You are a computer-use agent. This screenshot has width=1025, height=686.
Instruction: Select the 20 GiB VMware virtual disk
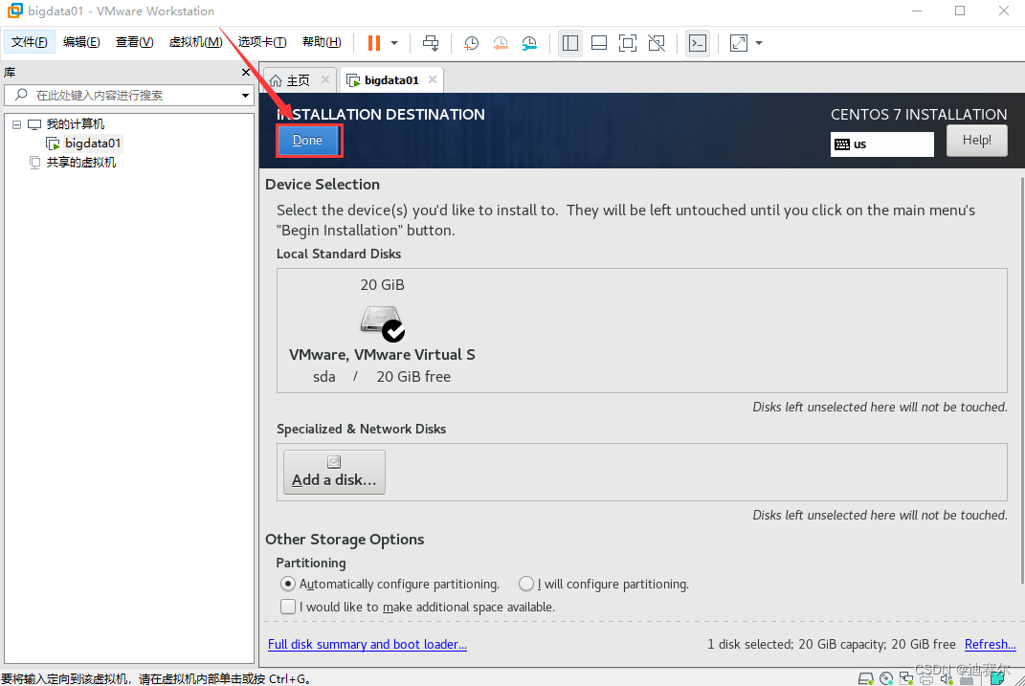point(383,331)
